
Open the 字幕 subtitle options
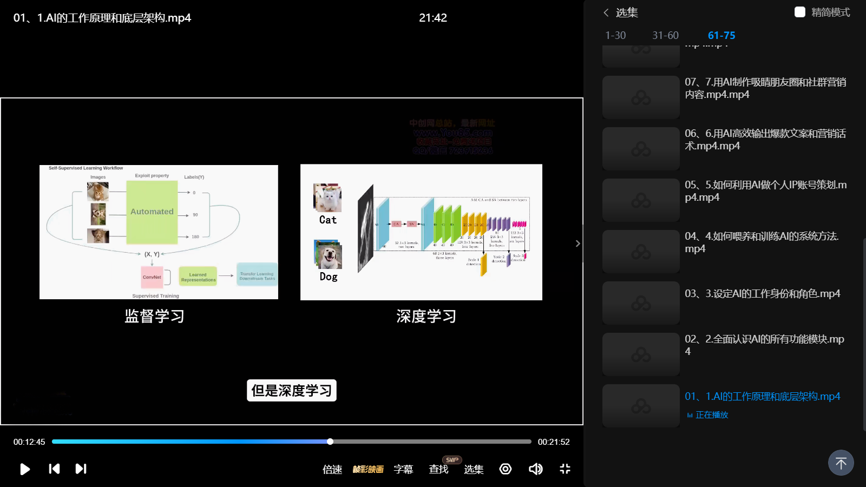[x=403, y=469]
